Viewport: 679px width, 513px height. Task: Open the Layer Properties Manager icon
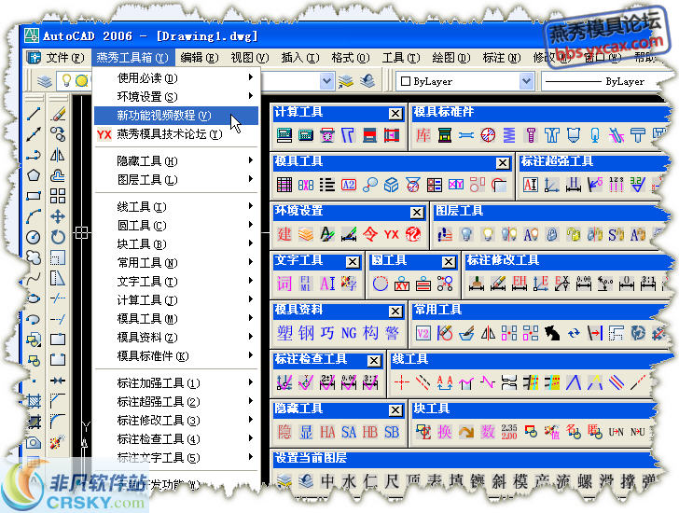45,81
